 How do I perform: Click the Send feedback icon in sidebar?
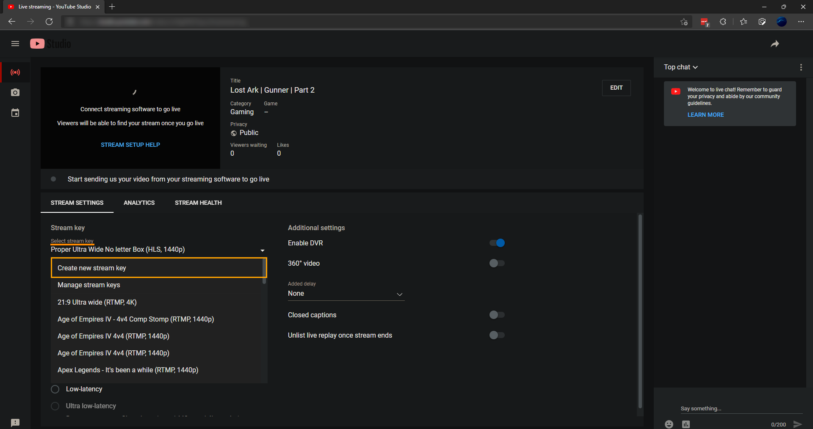coord(15,423)
